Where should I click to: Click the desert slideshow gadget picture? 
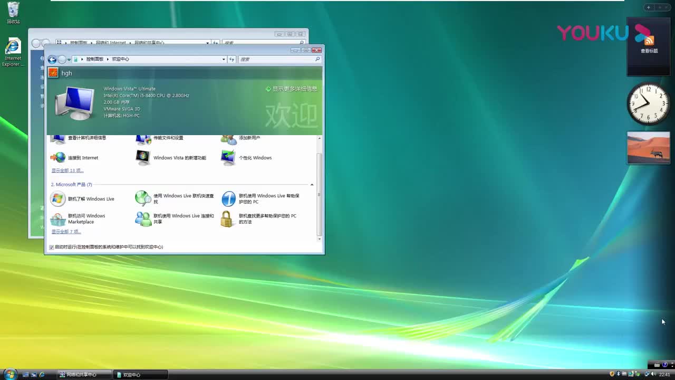coord(649,148)
